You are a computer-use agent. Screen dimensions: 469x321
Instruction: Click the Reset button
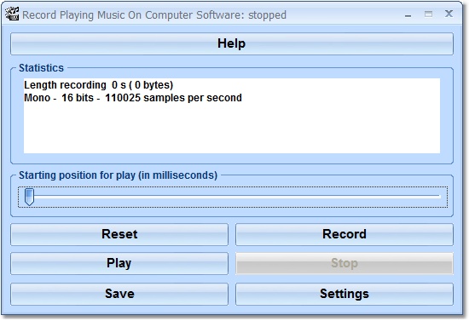click(119, 234)
